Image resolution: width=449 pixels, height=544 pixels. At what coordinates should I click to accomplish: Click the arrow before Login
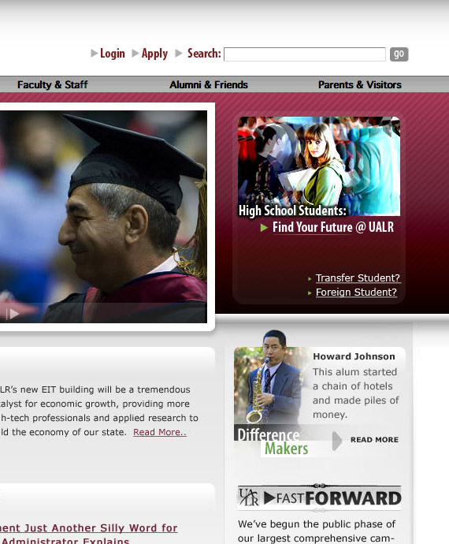[94, 53]
